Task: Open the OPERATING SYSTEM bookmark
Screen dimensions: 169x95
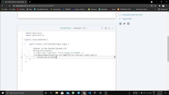Action: [125, 9]
